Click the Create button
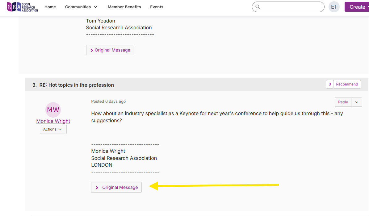 pos(357,7)
